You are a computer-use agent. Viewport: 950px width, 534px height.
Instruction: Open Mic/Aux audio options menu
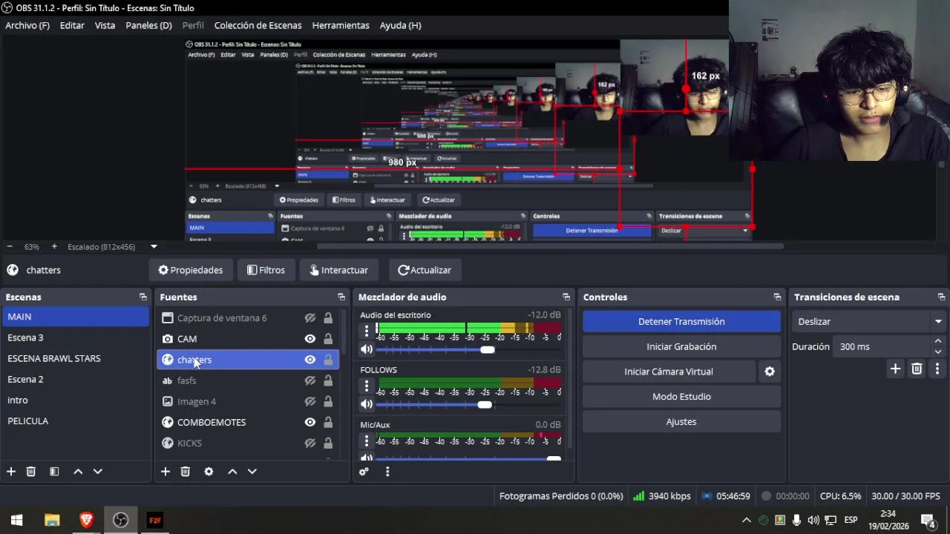click(366, 441)
